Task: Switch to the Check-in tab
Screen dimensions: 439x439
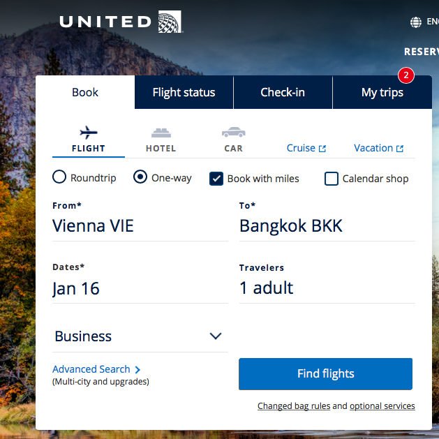Action: pyautogui.click(x=283, y=92)
